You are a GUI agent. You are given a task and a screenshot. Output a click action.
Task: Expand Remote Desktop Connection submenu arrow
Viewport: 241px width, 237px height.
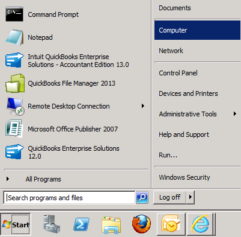pos(142,106)
